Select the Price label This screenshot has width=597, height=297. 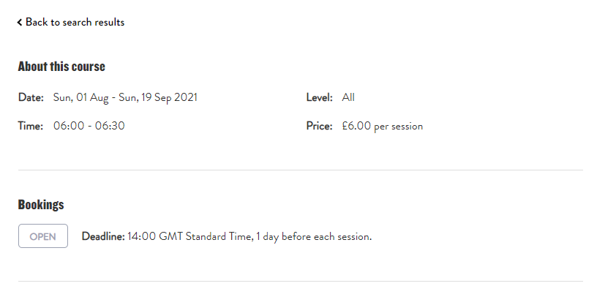tap(320, 126)
